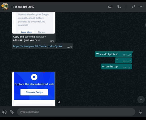Screen dimensions: 146x120
Task: Start a video call with the contact
Action: [x=110, y=7]
